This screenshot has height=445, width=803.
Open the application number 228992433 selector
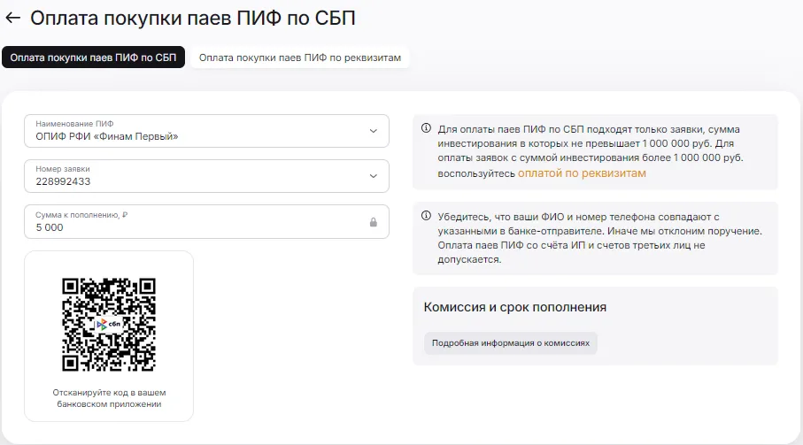pyautogui.click(x=206, y=176)
